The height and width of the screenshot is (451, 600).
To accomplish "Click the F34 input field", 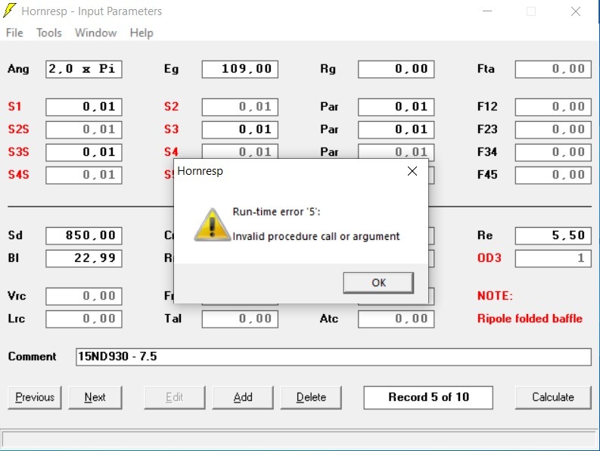I will point(553,152).
